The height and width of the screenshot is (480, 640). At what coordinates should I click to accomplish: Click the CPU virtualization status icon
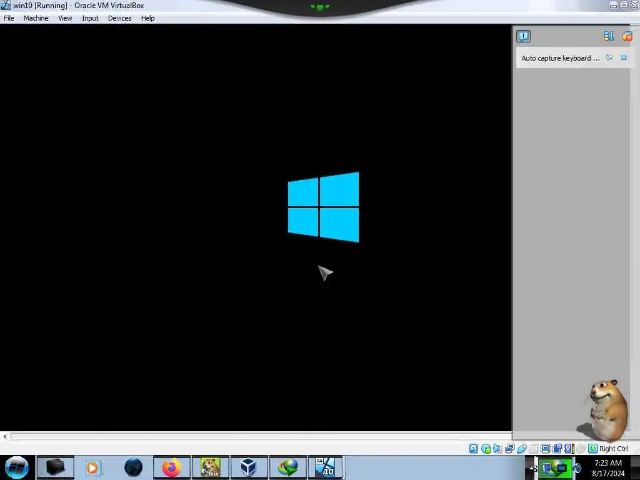point(569,449)
